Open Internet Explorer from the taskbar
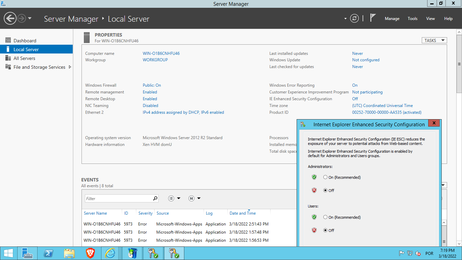 111,253
